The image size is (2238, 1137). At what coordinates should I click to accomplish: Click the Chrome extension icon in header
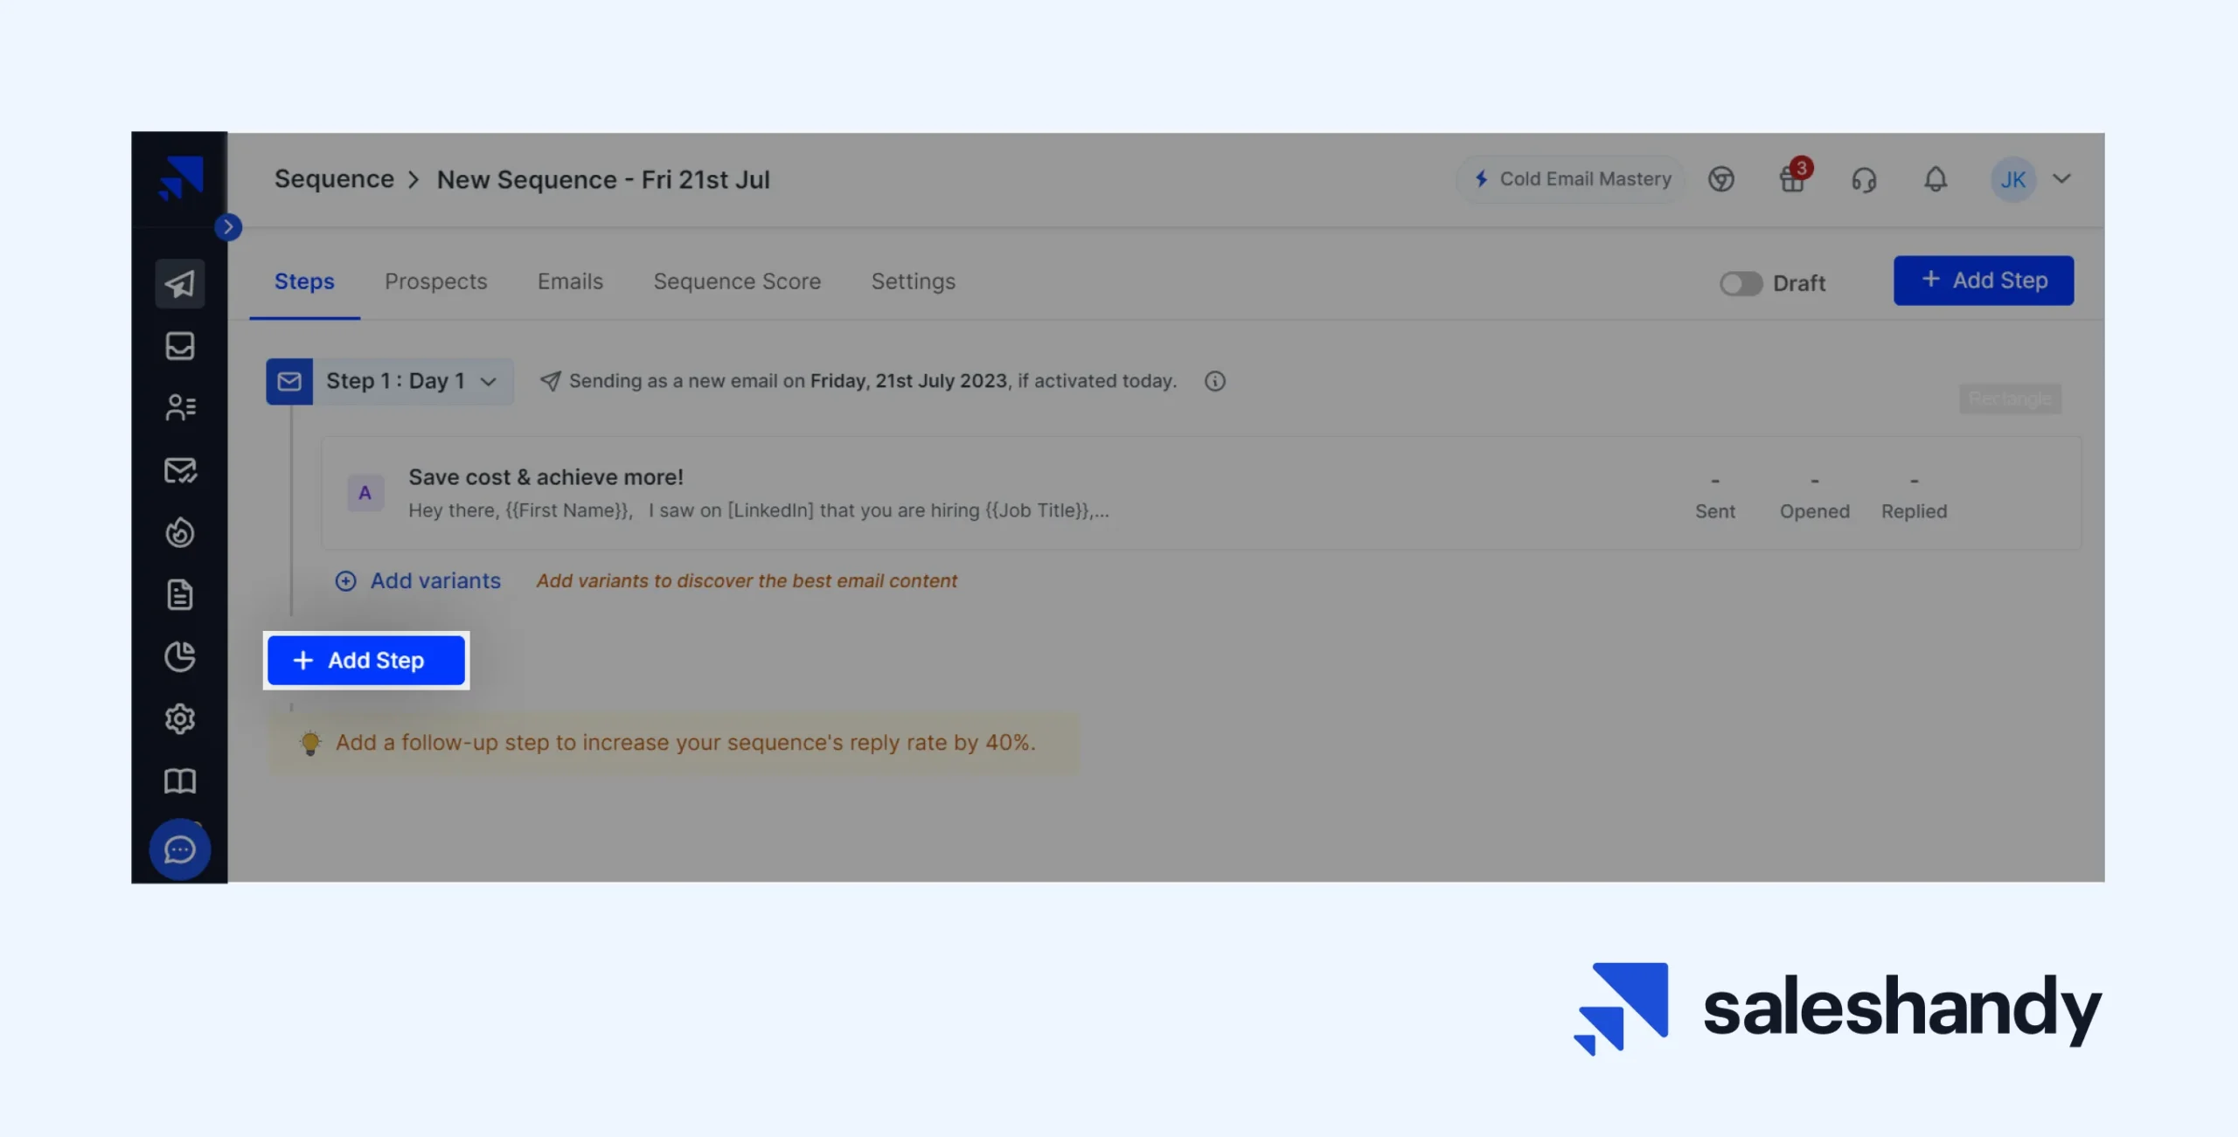coord(1721,179)
